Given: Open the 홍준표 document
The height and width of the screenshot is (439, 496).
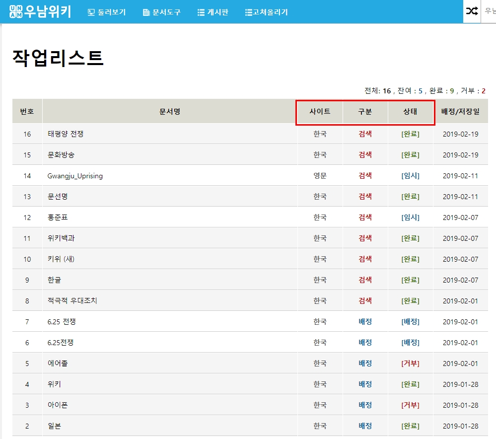Looking at the screenshot, I should [x=58, y=218].
